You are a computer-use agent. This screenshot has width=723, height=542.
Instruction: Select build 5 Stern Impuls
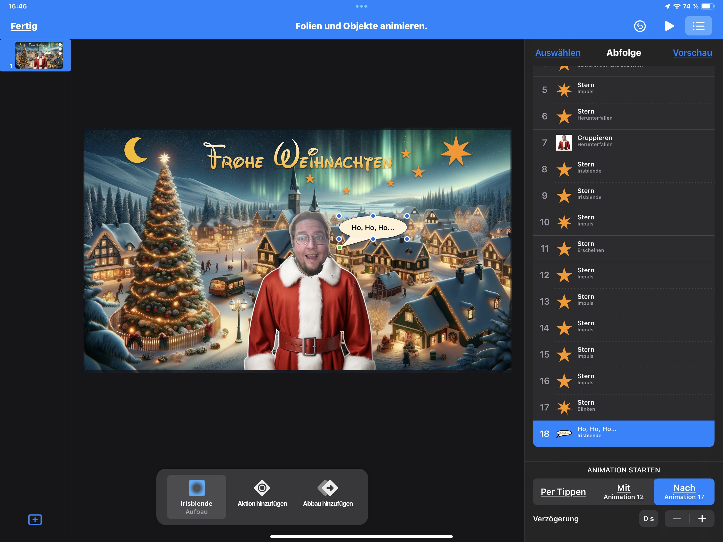(623, 90)
